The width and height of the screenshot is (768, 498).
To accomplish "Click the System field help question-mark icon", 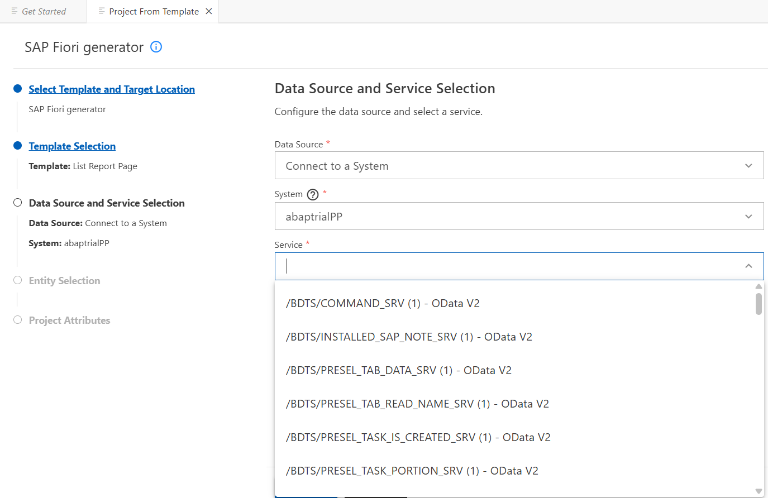I will click(x=313, y=194).
